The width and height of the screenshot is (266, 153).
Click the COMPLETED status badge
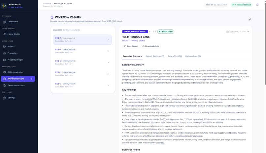point(166,32)
